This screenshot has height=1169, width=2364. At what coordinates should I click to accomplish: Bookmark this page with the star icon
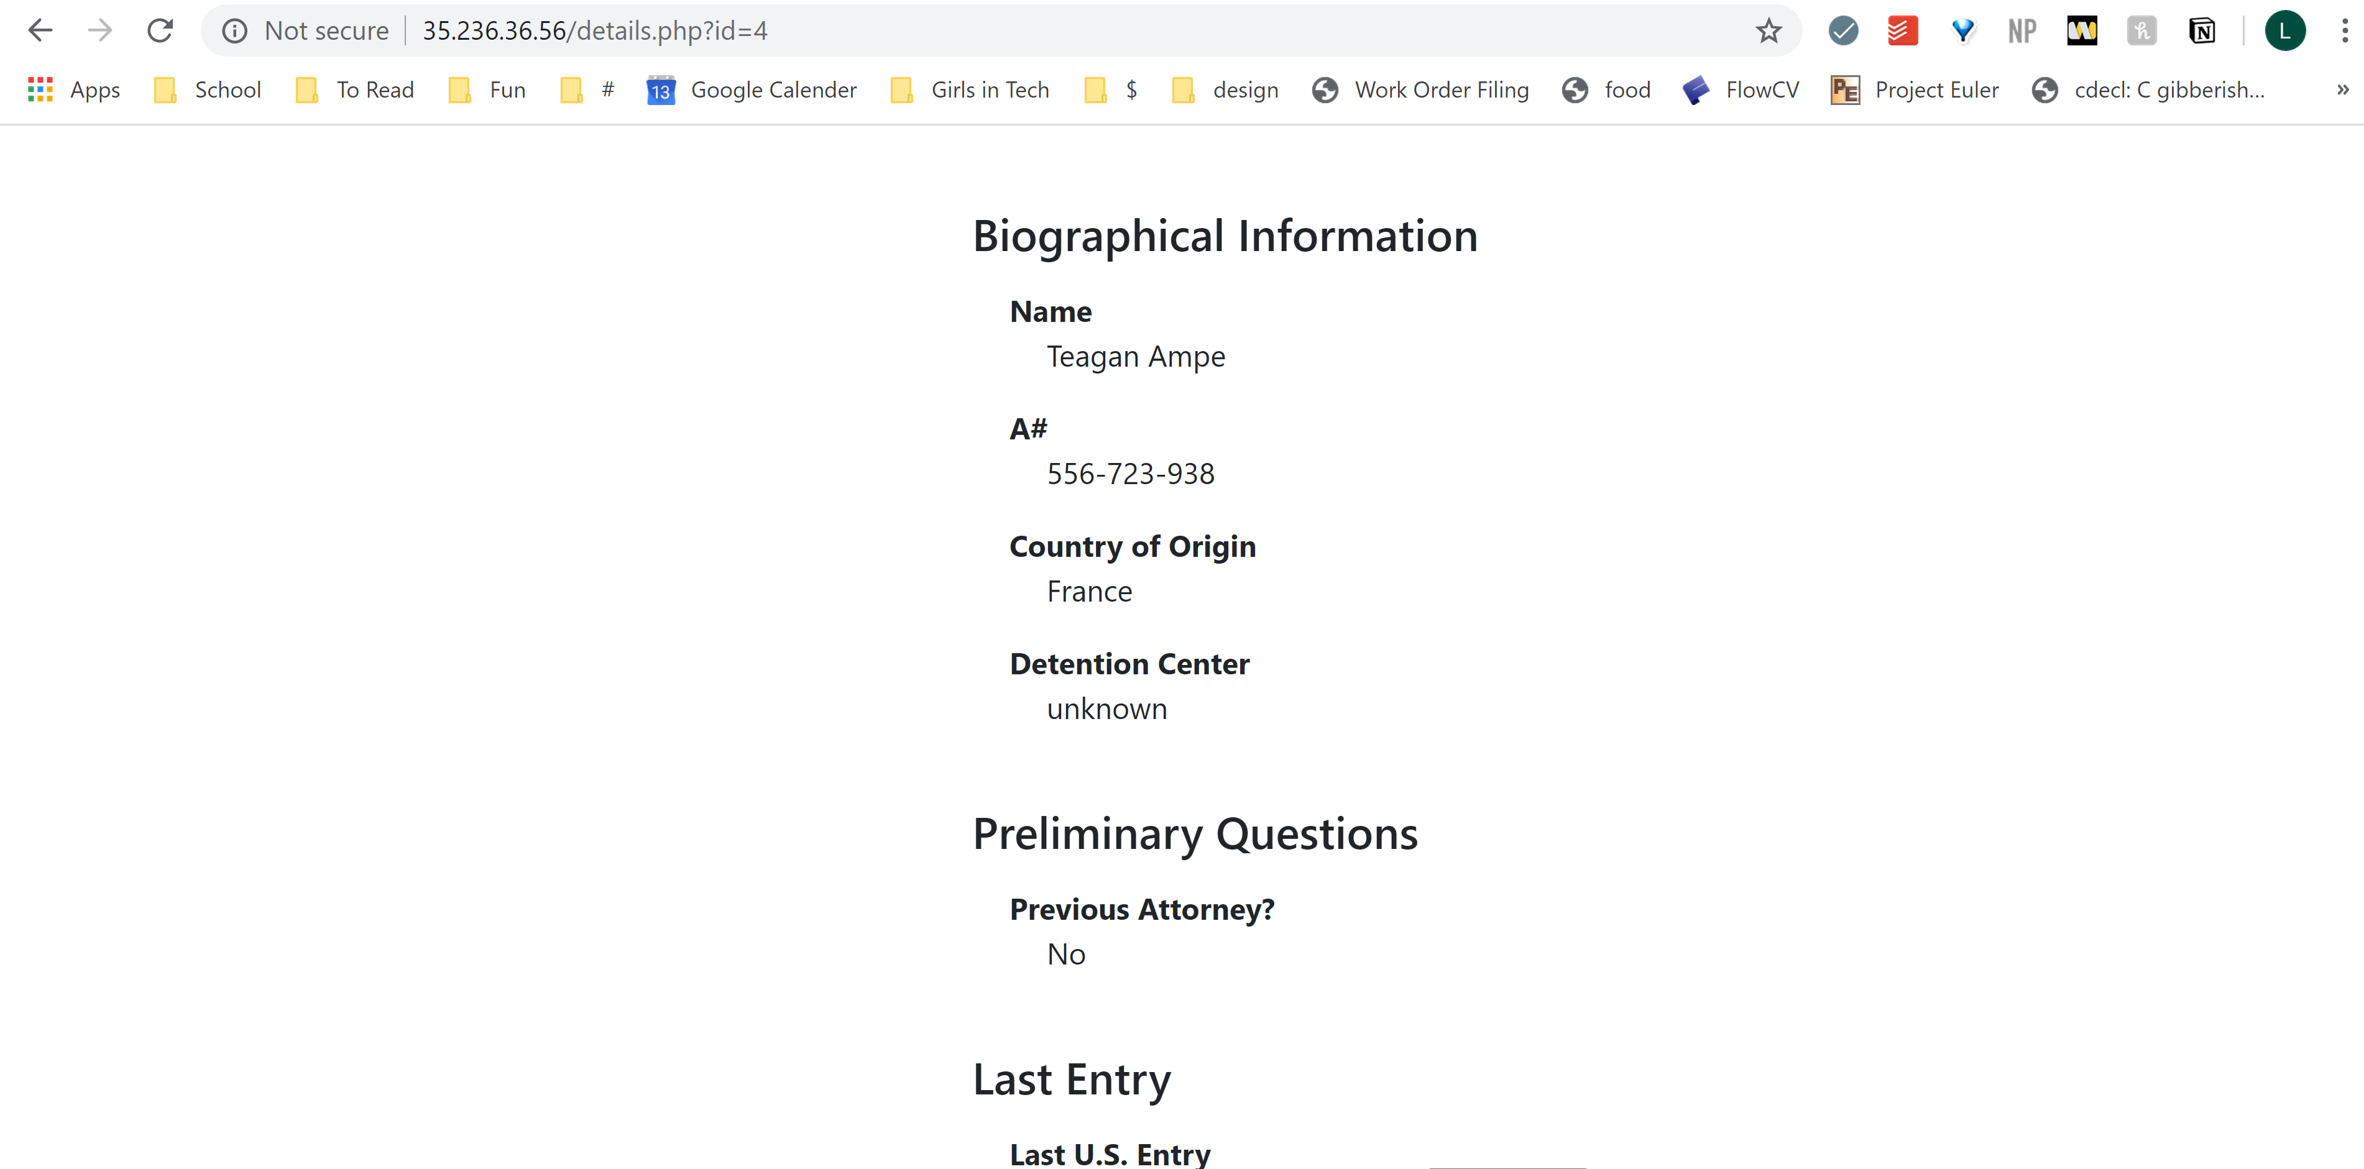tap(1768, 31)
